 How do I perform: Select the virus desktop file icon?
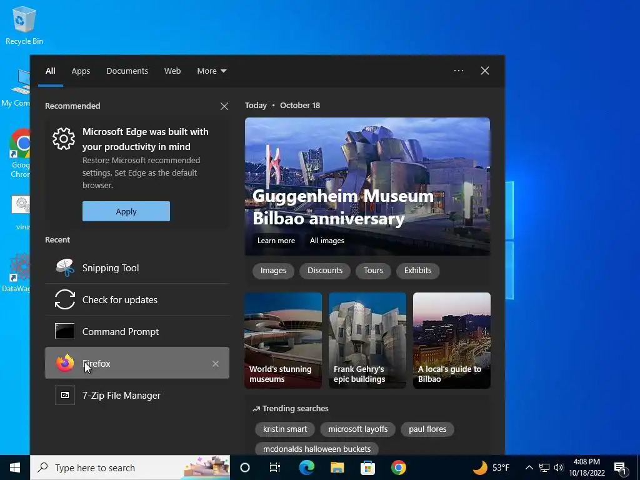pyautogui.click(x=21, y=212)
